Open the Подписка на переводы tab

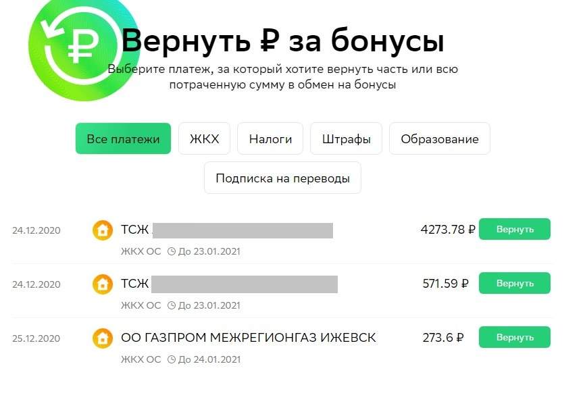pyautogui.click(x=282, y=178)
